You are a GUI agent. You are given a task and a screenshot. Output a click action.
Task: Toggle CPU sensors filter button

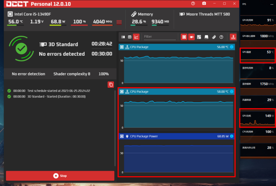tap(184, 37)
